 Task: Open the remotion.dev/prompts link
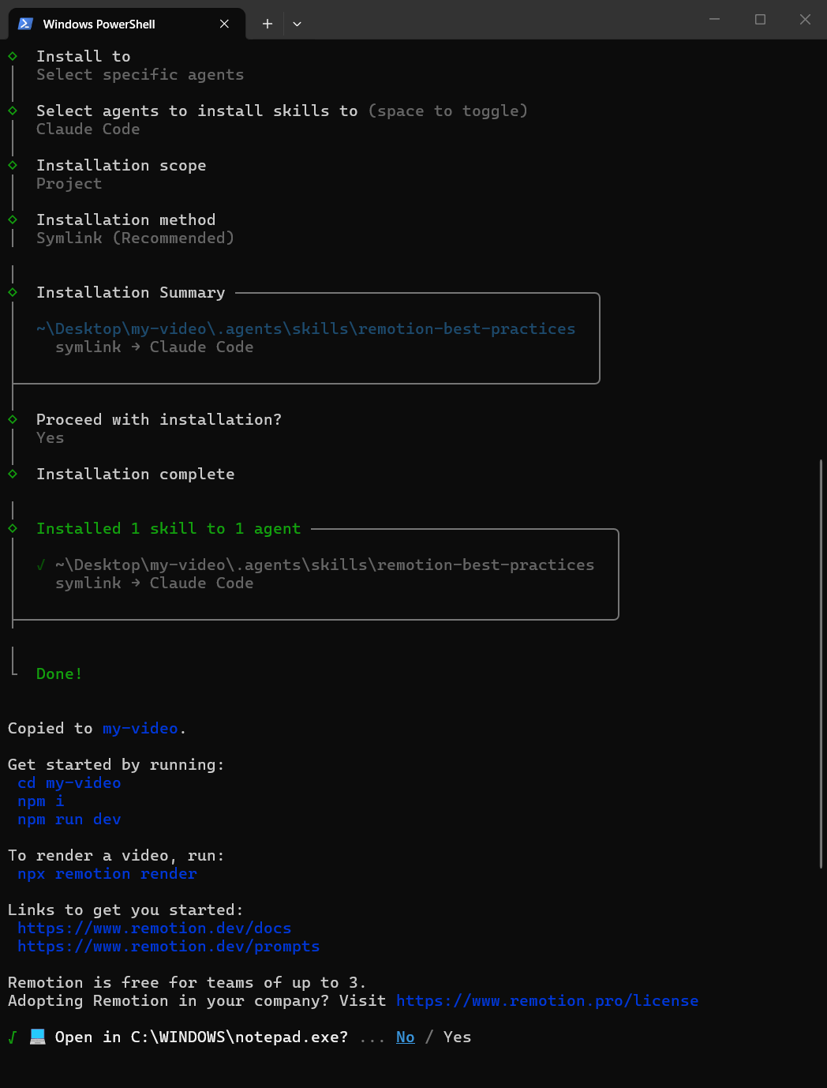[x=169, y=946]
